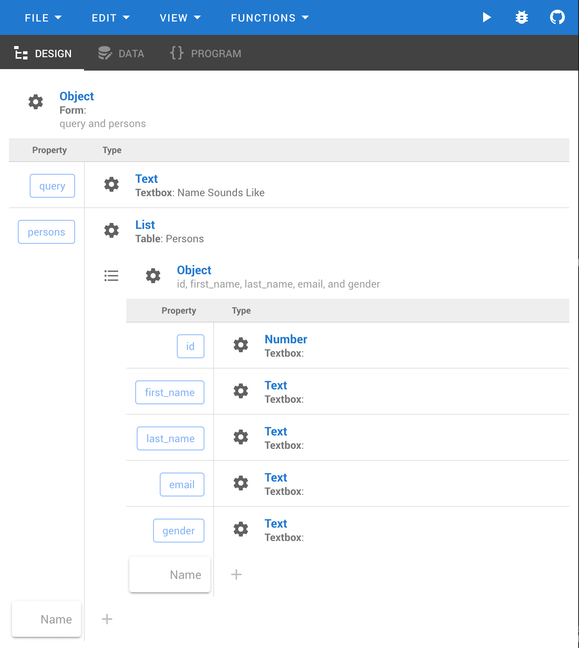Click the run play icon
This screenshot has height=648, width=579.
tap(486, 17)
